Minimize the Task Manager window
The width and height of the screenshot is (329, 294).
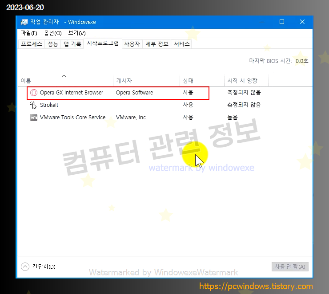tap(262, 22)
